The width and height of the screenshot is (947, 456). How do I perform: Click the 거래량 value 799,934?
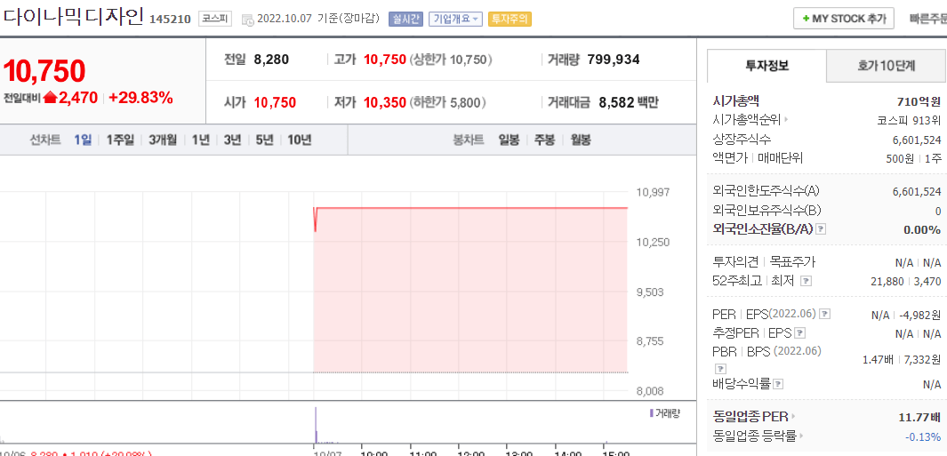coord(613,60)
